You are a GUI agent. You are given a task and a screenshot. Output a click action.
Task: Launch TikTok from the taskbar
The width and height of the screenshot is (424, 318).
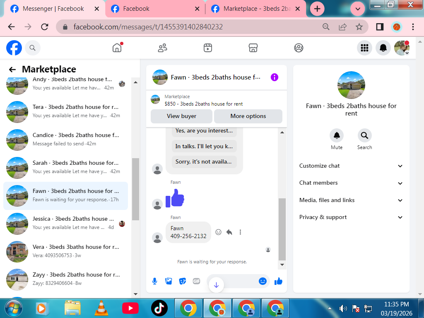(x=159, y=308)
